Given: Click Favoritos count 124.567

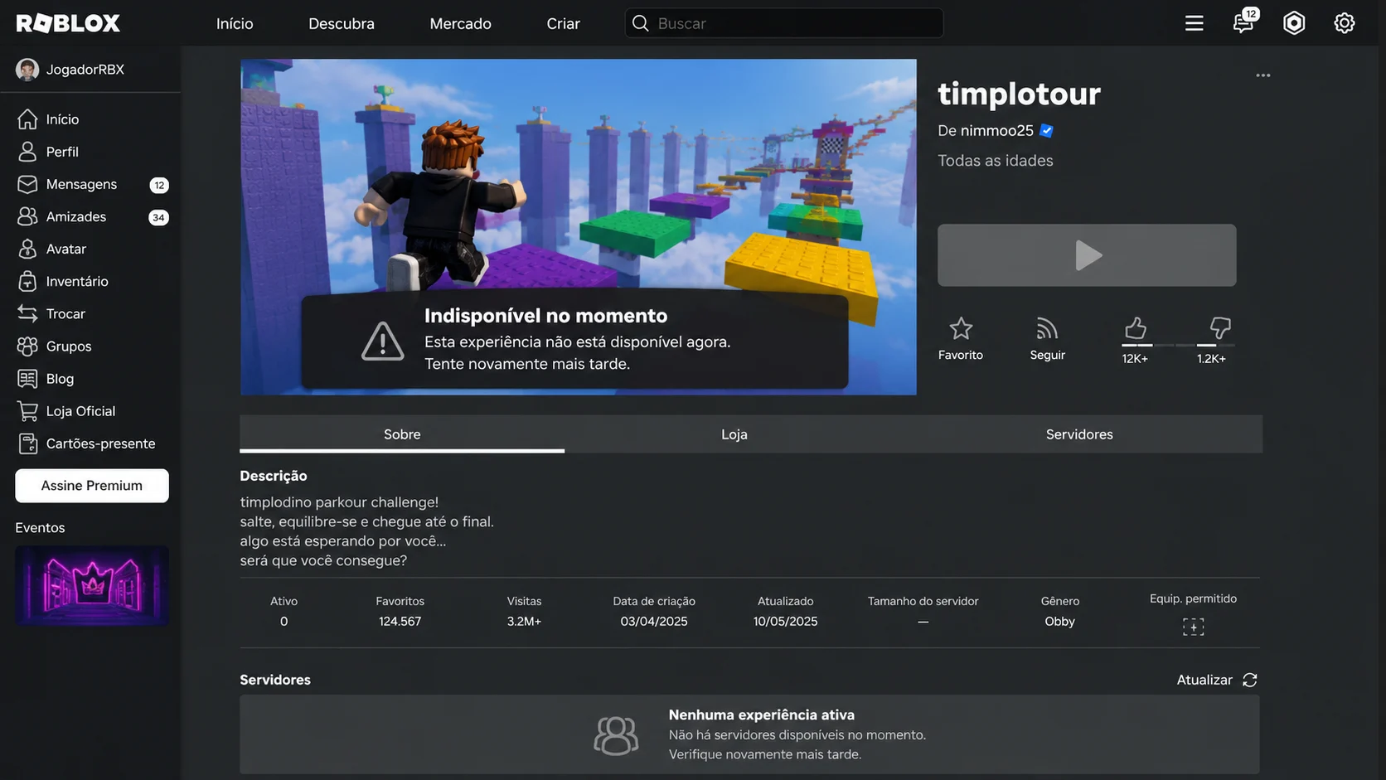Looking at the screenshot, I should click(x=400, y=622).
